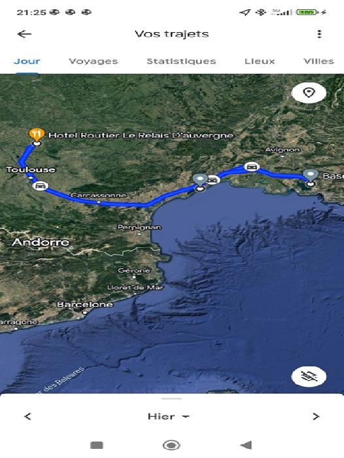The height and width of the screenshot is (458, 344).
Task: Pull up the bottom sheet handle bar
Action: click(172, 398)
